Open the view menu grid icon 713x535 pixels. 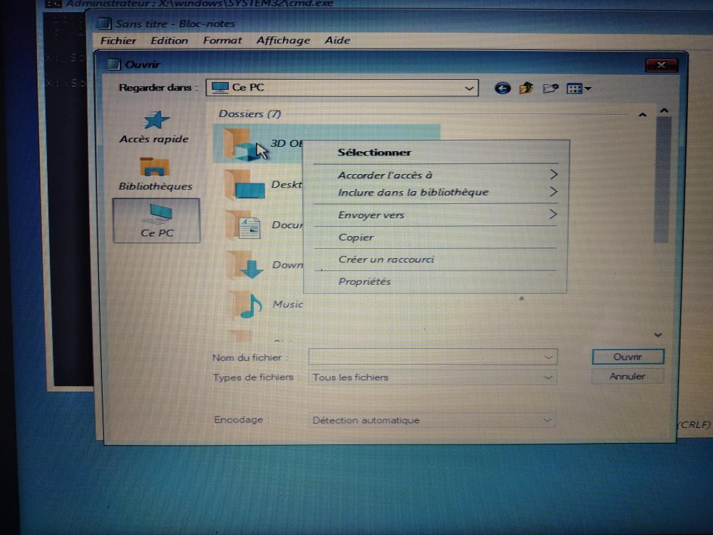[578, 88]
